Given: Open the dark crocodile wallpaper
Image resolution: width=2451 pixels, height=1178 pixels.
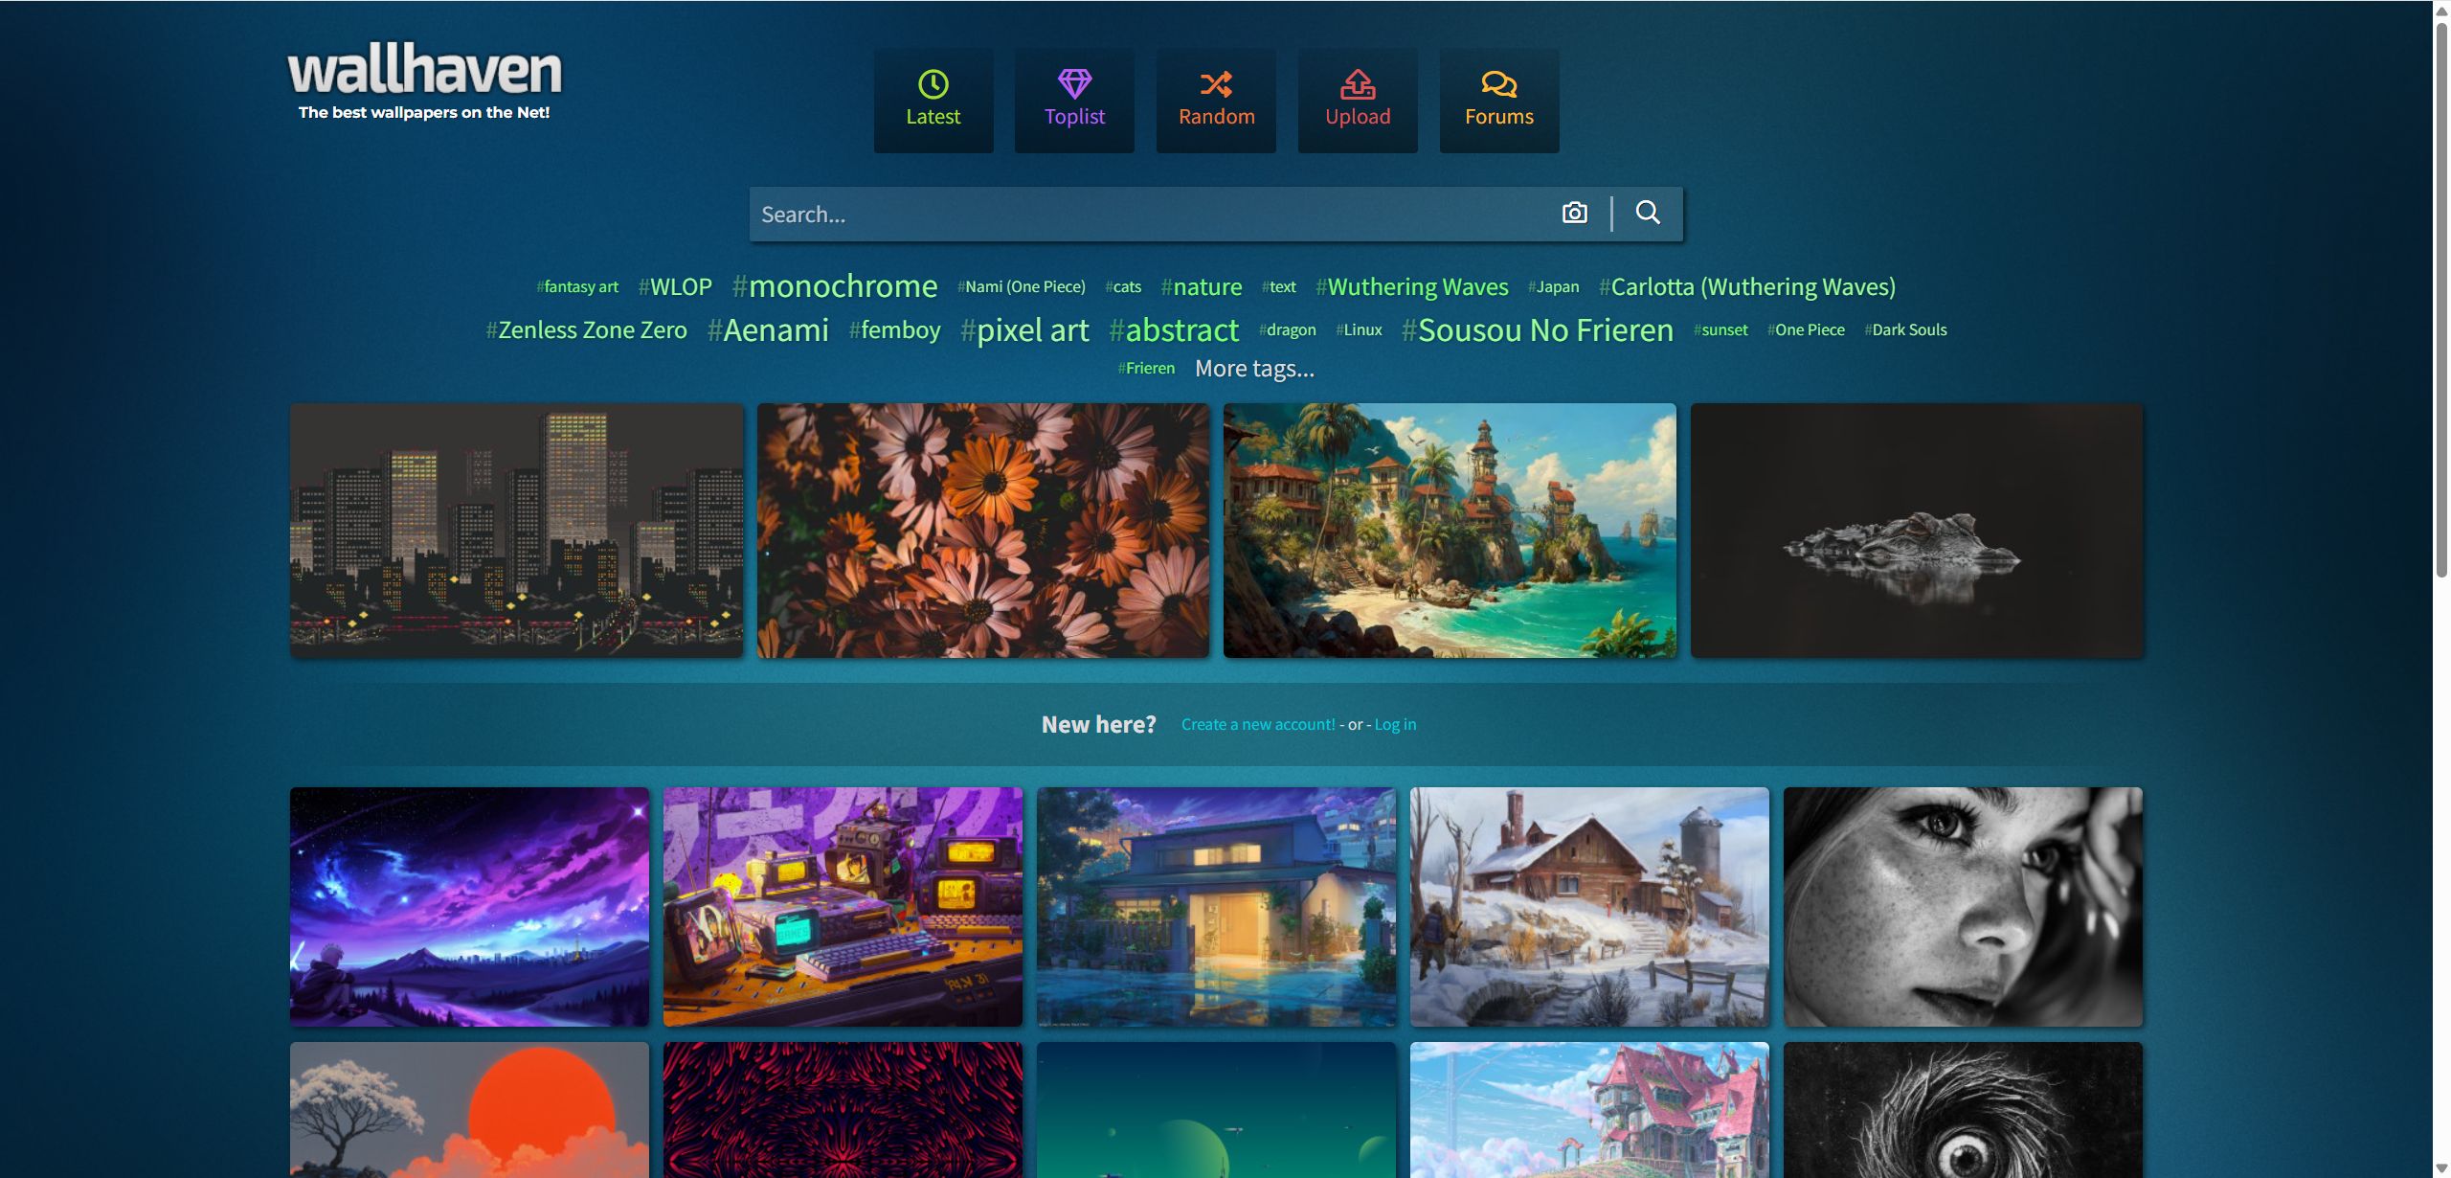Looking at the screenshot, I should [x=1917, y=531].
